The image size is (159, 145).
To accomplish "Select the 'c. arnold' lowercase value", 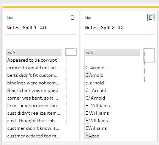I will 112,83.
